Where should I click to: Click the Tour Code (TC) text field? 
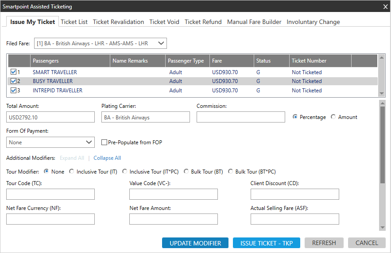click(50, 194)
